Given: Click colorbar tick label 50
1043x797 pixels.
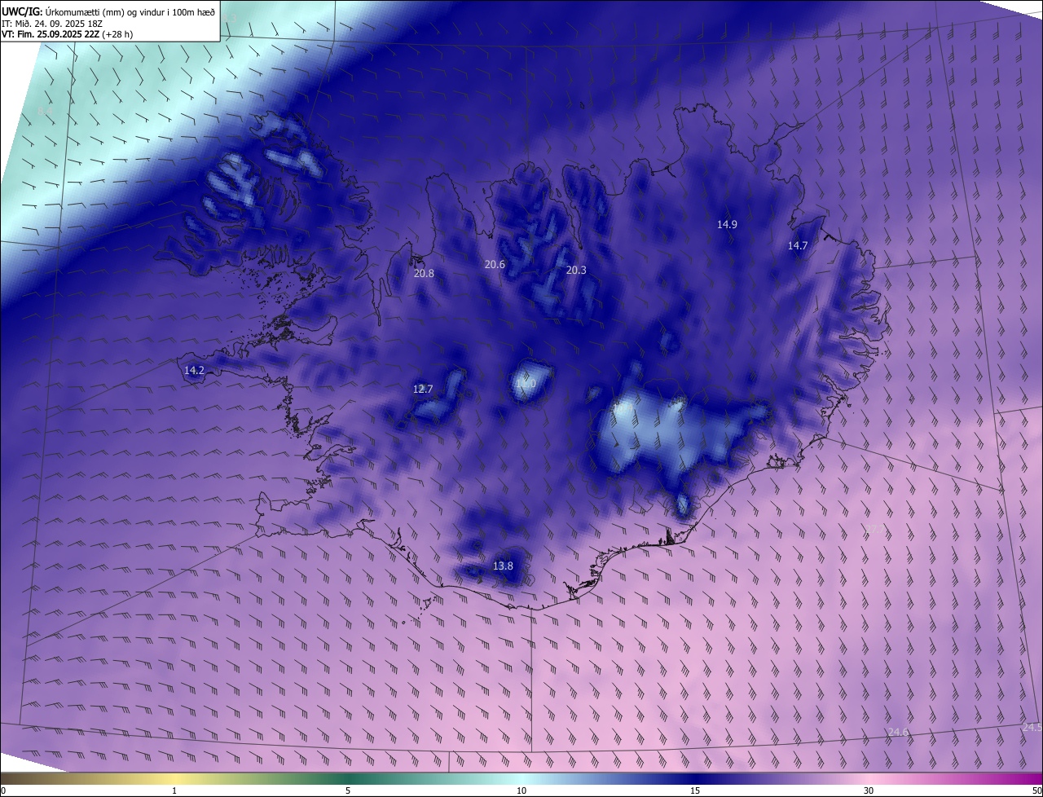Looking at the screenshot, I should coord(1036,790).
